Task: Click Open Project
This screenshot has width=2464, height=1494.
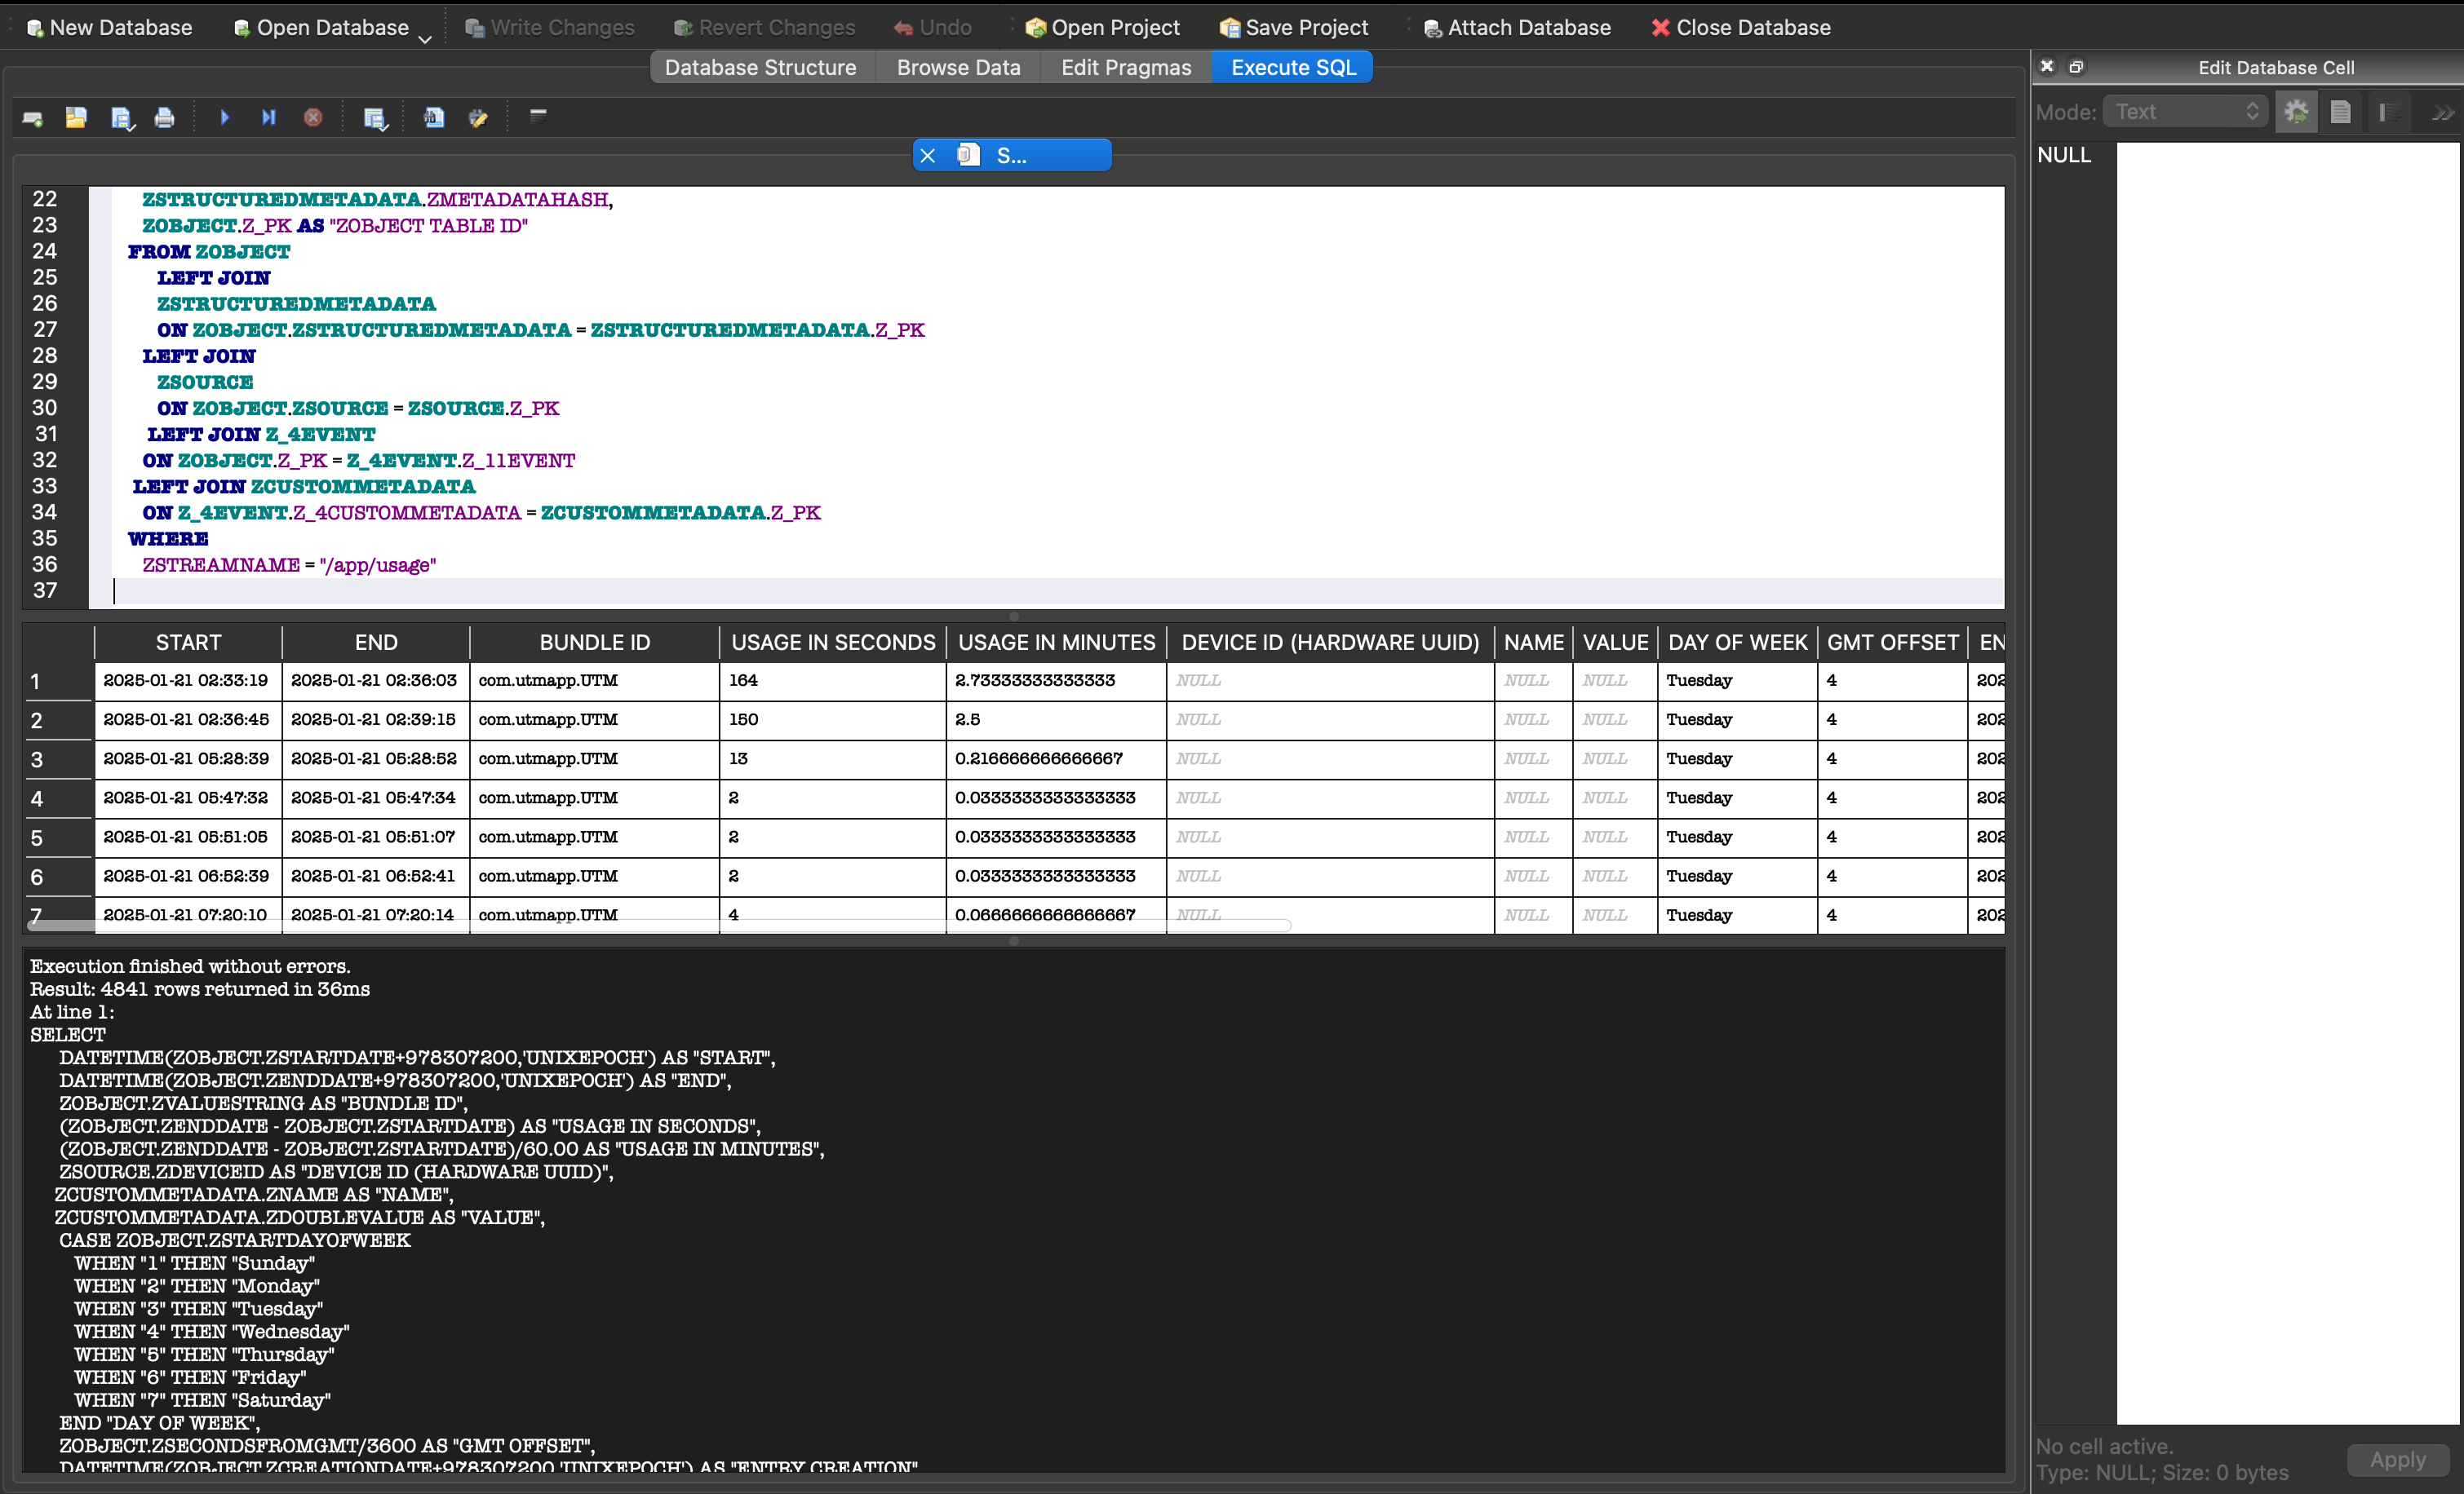Action: click(x=1102, y=27)
